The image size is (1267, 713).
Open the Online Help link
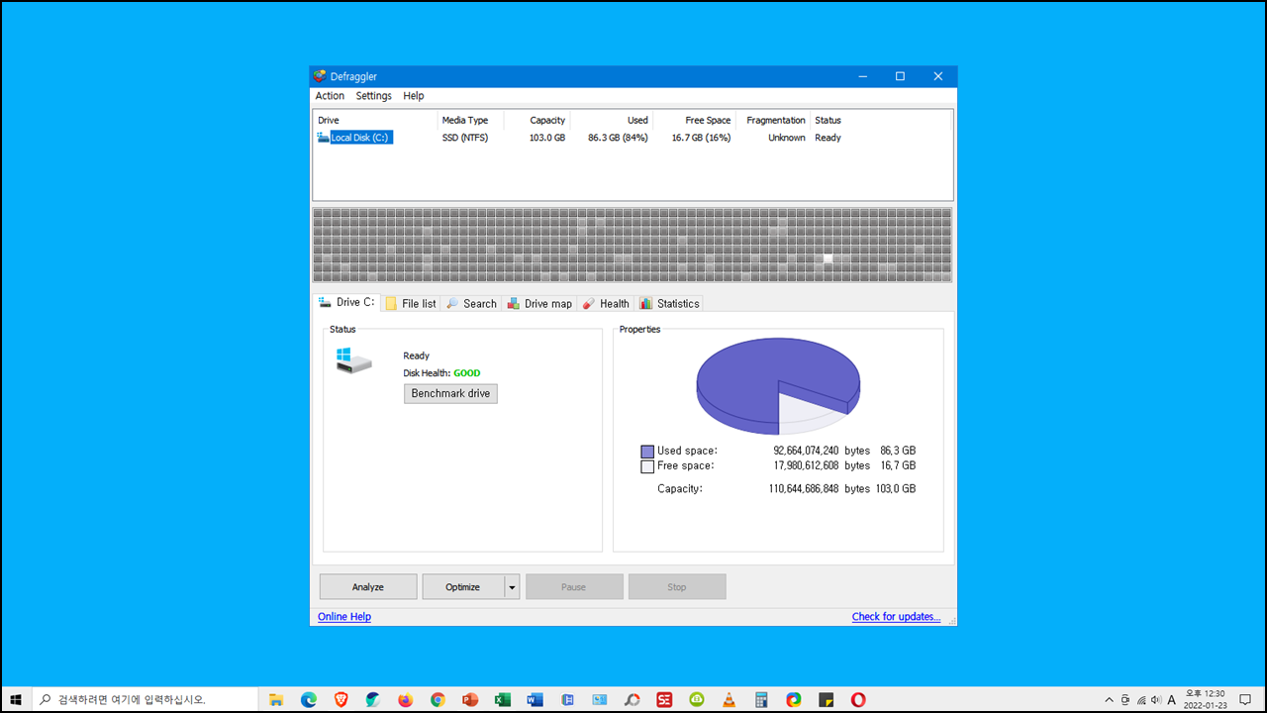[344, 616]
